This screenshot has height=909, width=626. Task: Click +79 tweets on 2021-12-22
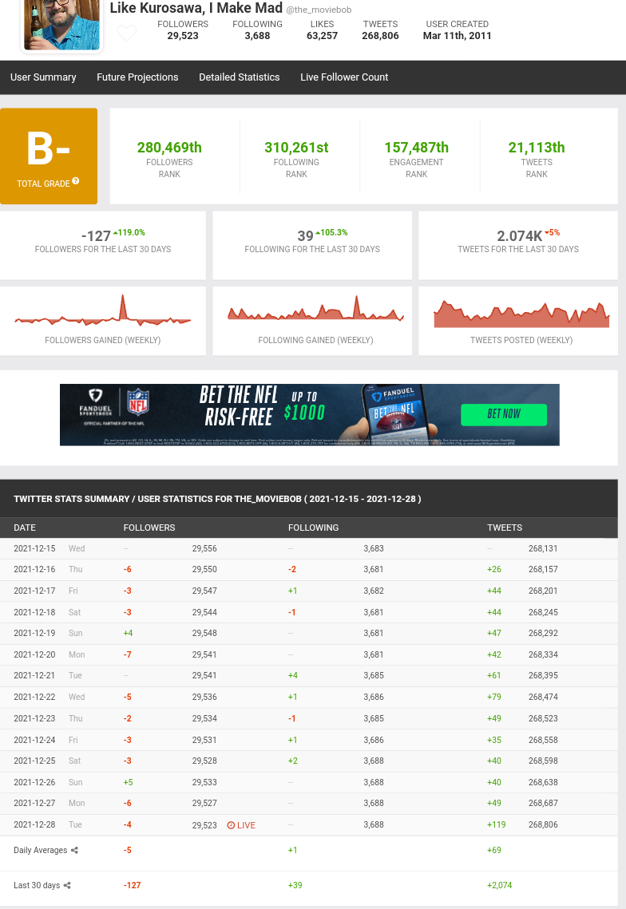(x=494, y=697)
